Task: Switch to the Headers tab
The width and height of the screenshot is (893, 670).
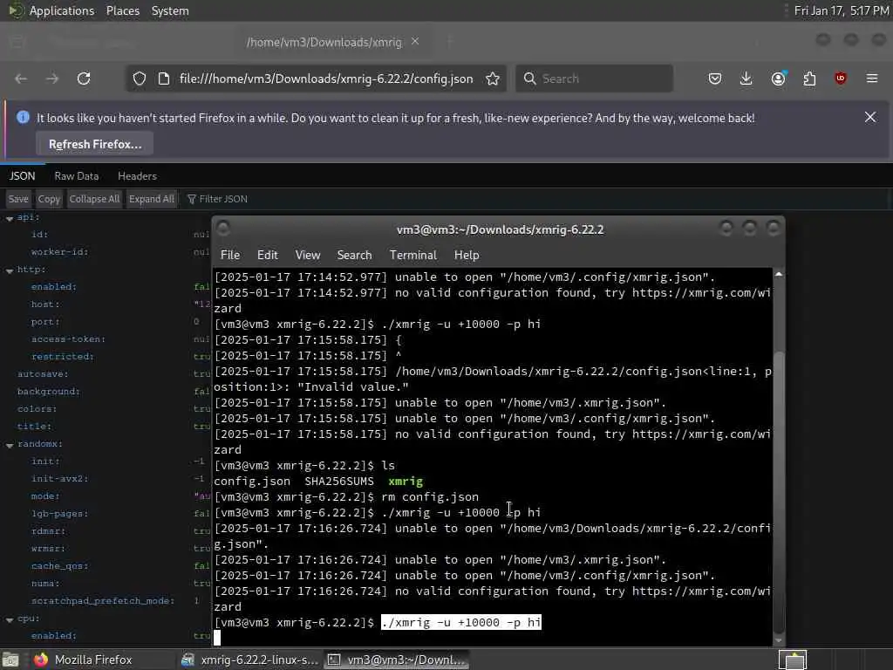Action: point(137,176)
